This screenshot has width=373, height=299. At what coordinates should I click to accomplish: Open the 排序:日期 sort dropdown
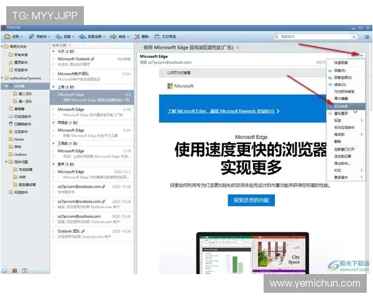click(62, 45)
